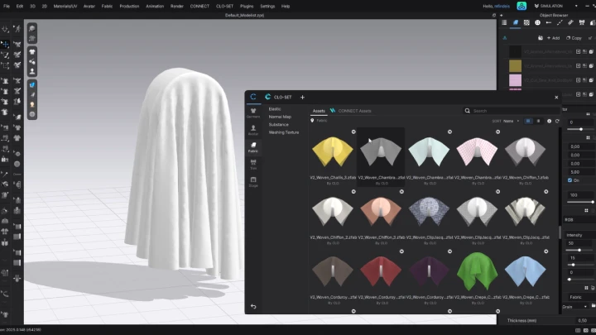Select the light blue Crepe fabric thumbnail
Screen dimensions: 596x335
(525, 271)
